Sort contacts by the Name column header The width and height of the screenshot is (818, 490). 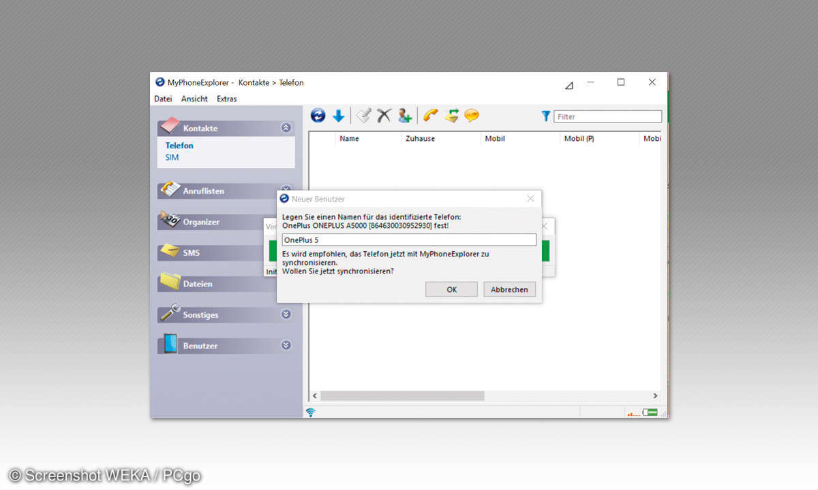[368, 139]
